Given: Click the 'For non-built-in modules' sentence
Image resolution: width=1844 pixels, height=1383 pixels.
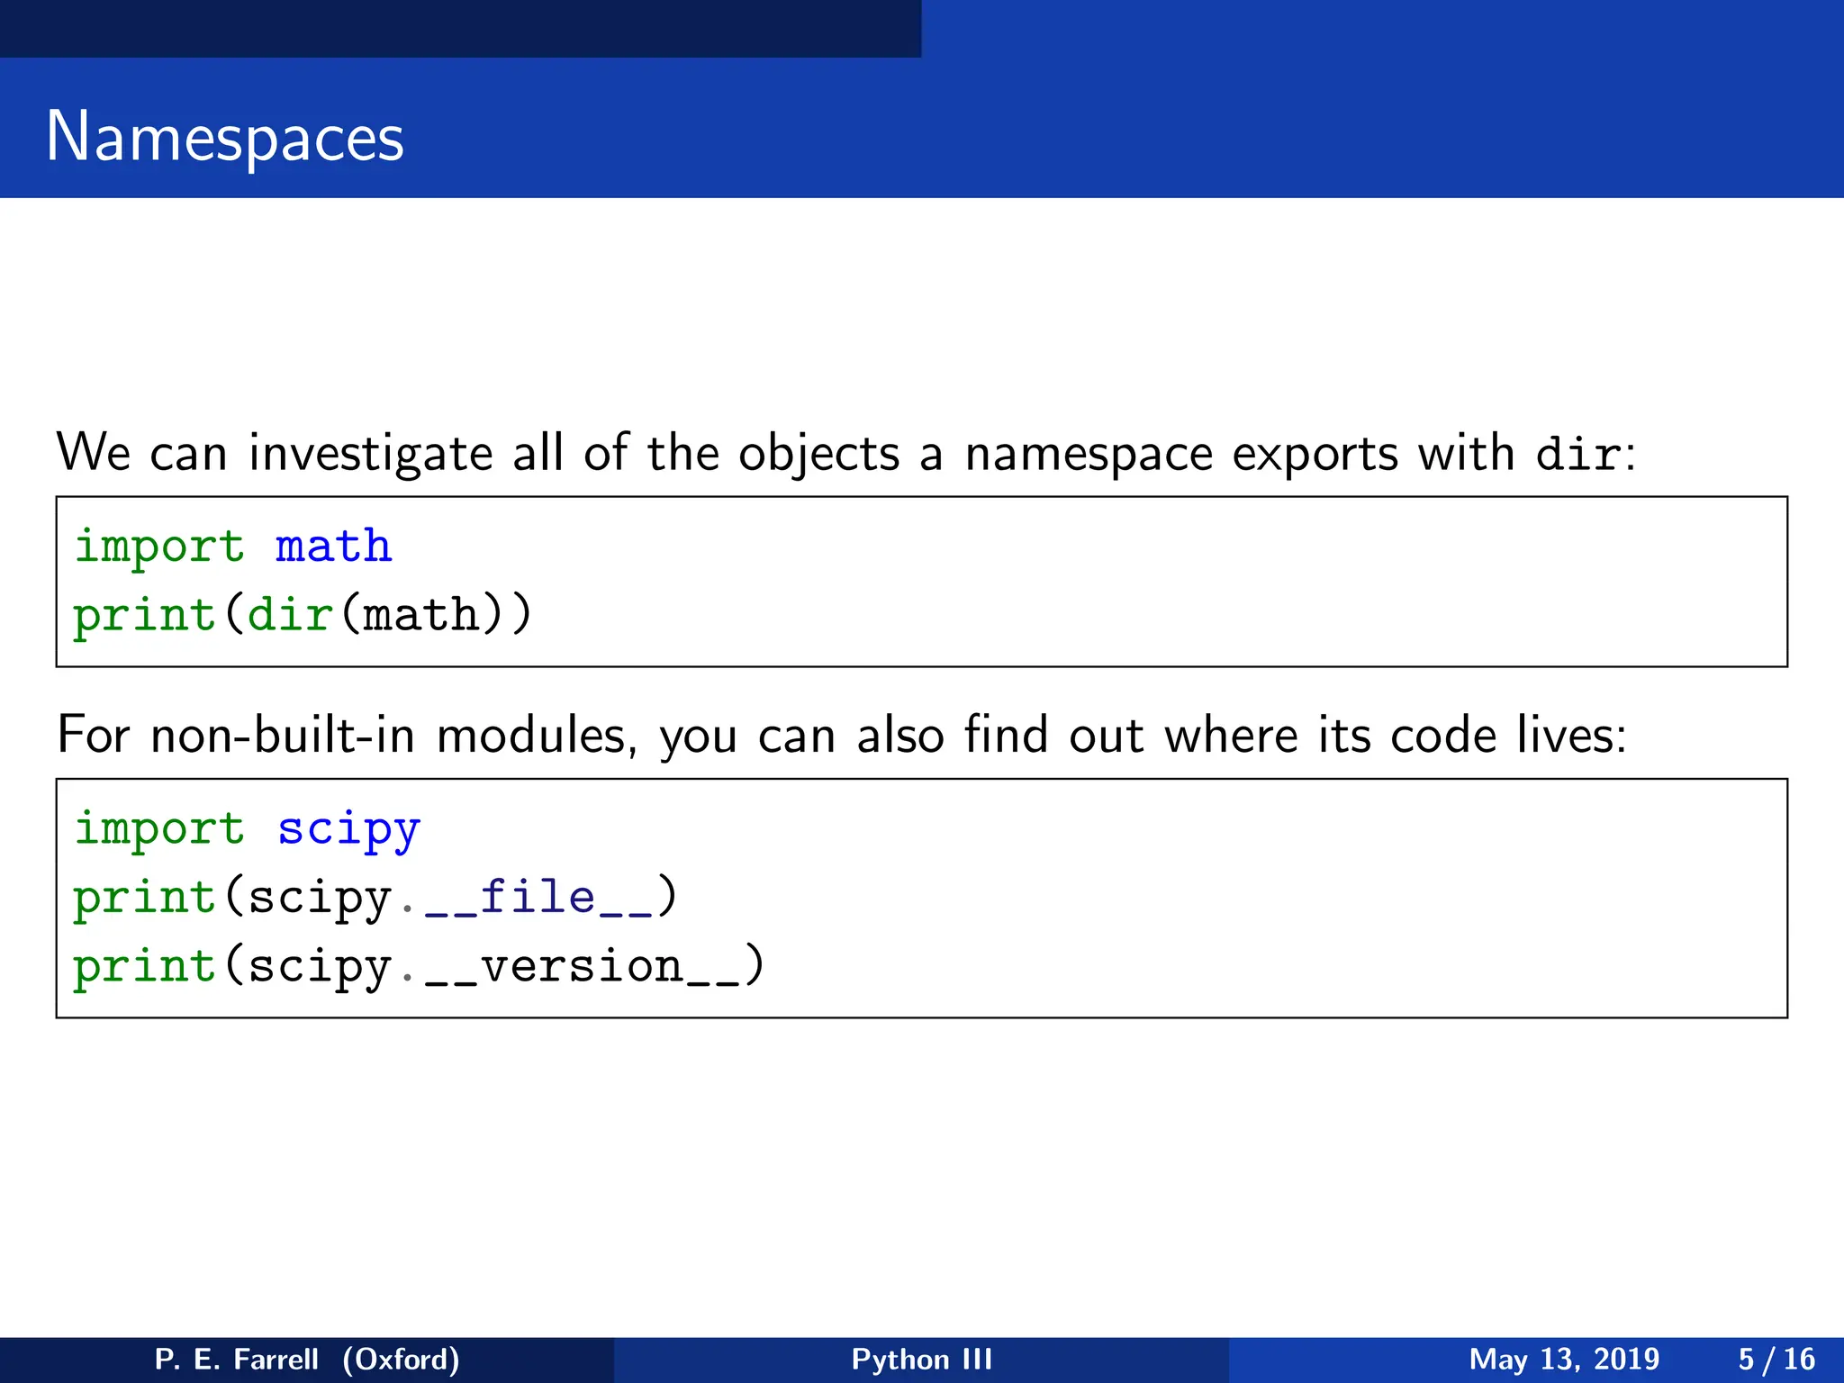Looking at the screenshot, I should (x=842, y=736).
